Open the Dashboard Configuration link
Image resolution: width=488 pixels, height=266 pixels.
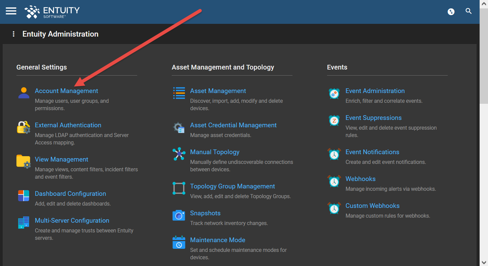[70, 194]
